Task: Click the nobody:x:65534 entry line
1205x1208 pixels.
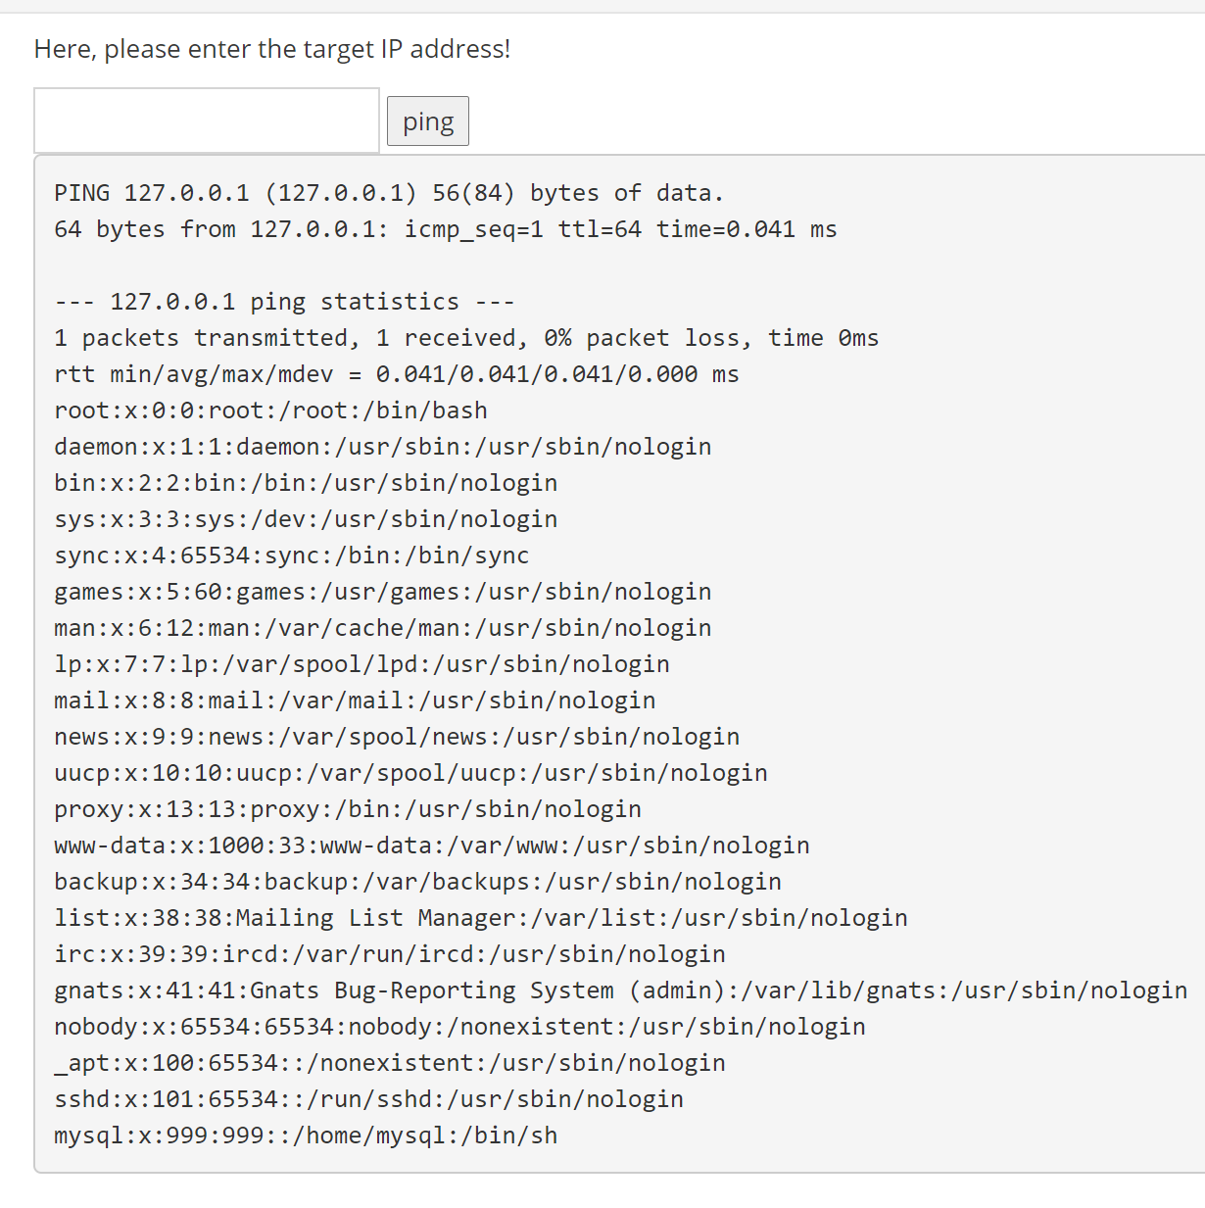Action: (459, 1027)
